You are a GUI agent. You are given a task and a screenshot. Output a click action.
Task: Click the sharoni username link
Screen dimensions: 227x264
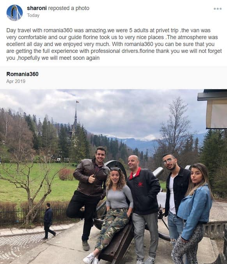37,8
